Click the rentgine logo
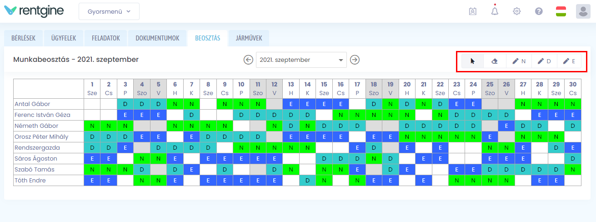Image resolution: width=596 pixels, height=222 pixels. tap(34, 11)
